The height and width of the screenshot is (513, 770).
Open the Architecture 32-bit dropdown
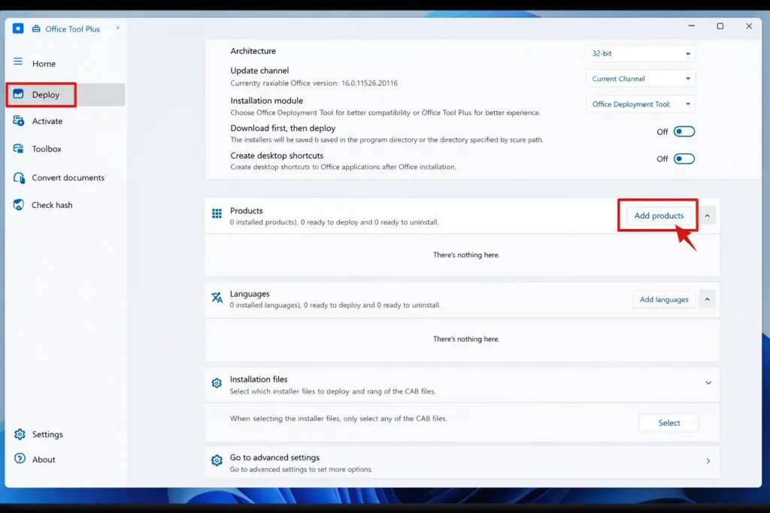pyautogui.click(x=641, y=53)
